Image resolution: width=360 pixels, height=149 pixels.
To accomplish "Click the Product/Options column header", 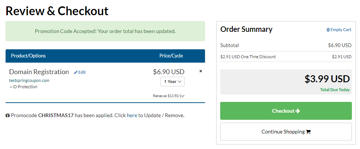I will [x=29, y=56].
